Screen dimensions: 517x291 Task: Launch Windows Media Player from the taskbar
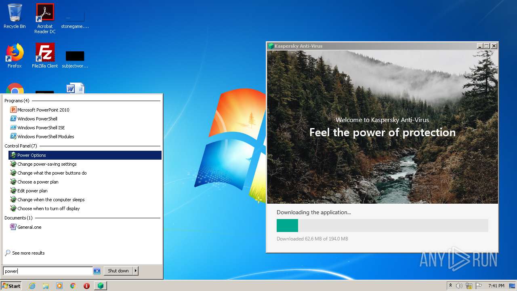click(x=59, y=286)
